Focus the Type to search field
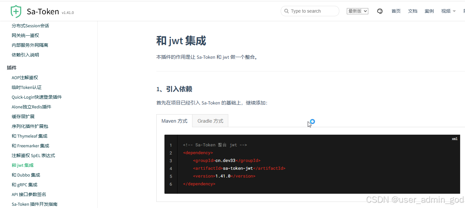The image size is (465, 208). click(310, 11)
